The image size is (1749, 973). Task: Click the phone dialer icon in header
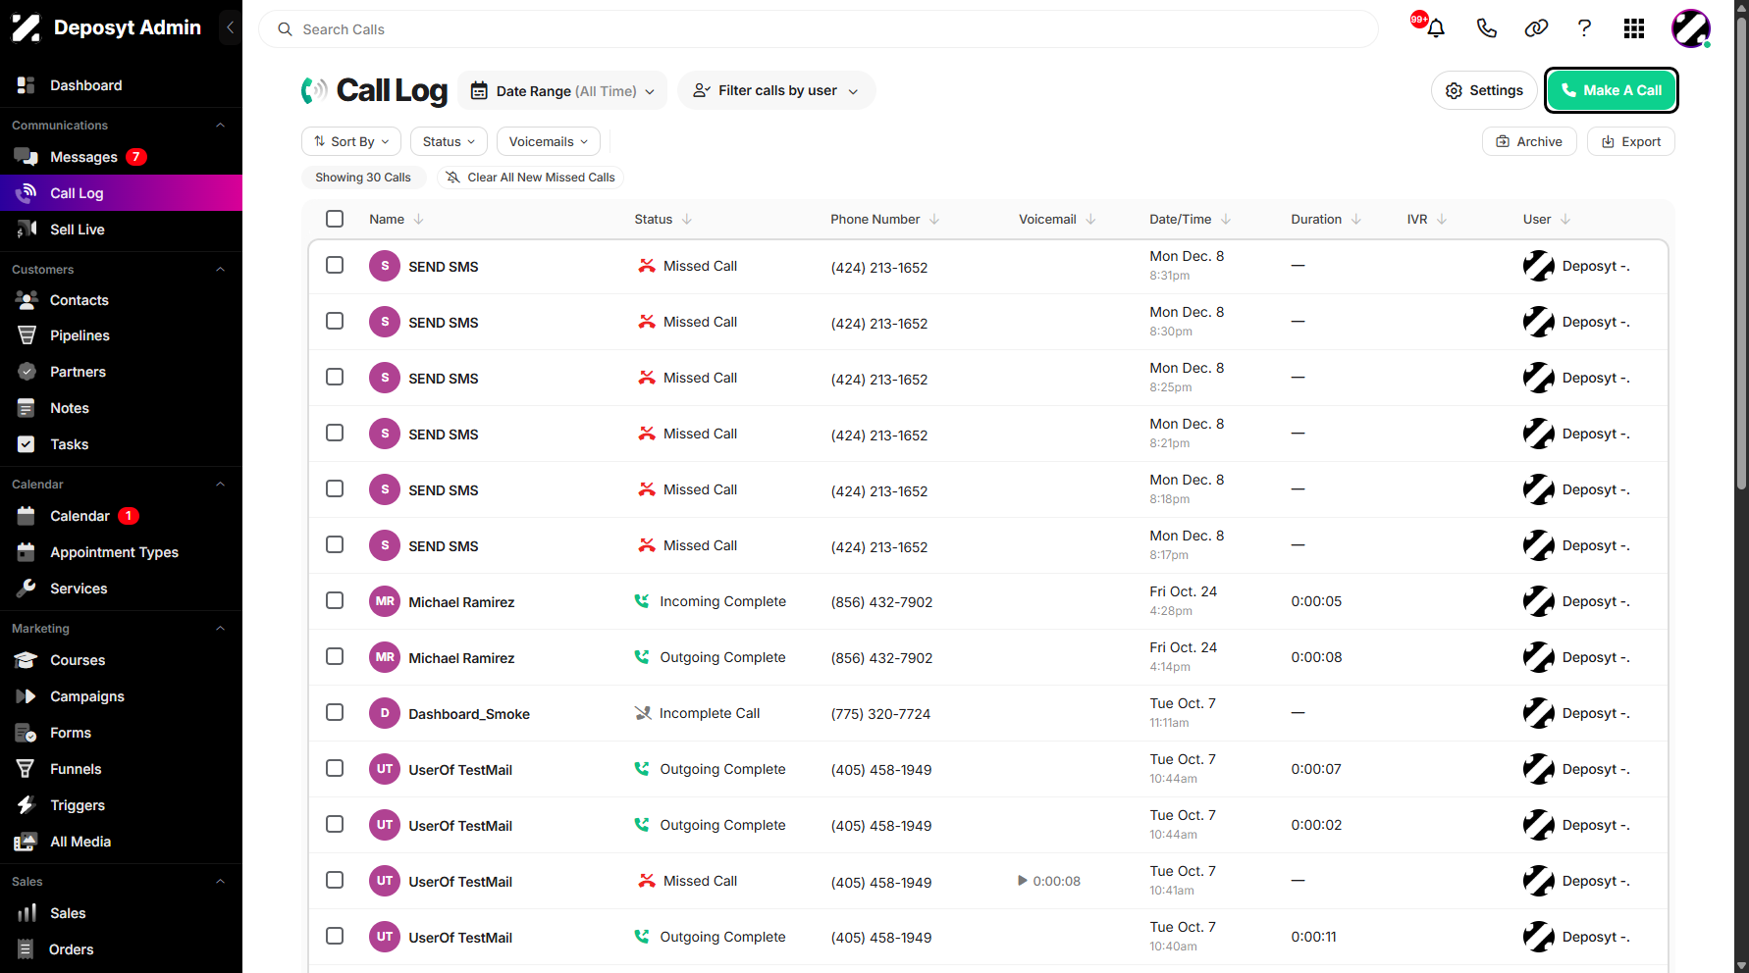(x=1486, y=28)
